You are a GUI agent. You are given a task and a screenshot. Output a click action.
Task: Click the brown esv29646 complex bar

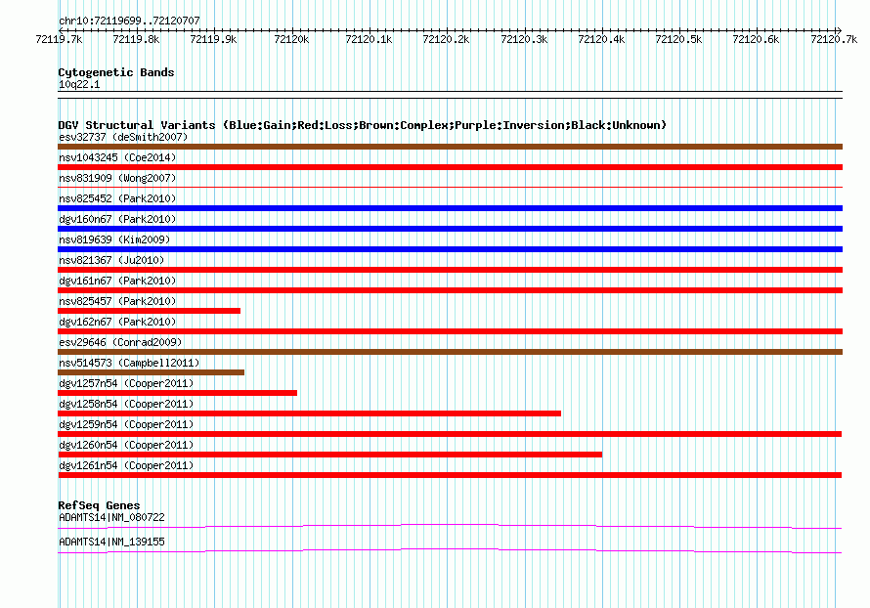coord(450,352)
